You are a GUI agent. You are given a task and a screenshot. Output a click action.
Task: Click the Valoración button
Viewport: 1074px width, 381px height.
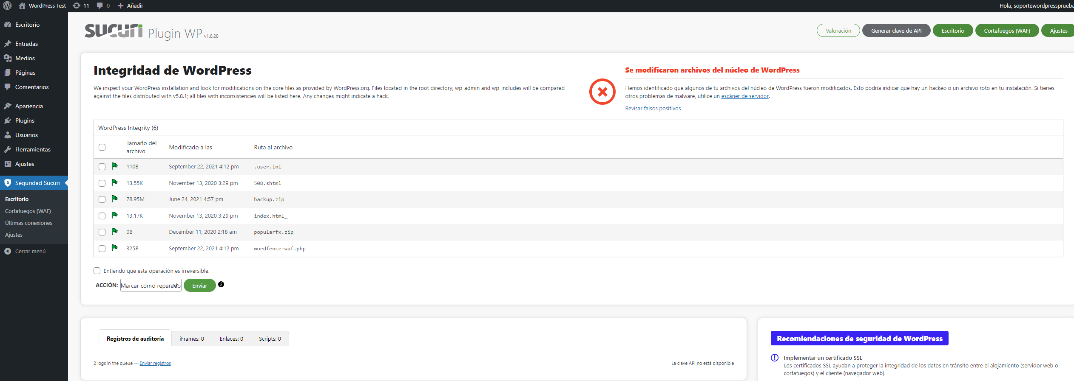coord(838,31)
